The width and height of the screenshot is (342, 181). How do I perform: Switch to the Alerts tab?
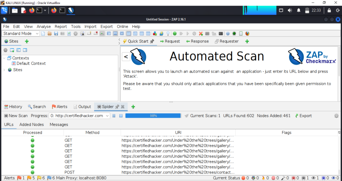point(59,107)
